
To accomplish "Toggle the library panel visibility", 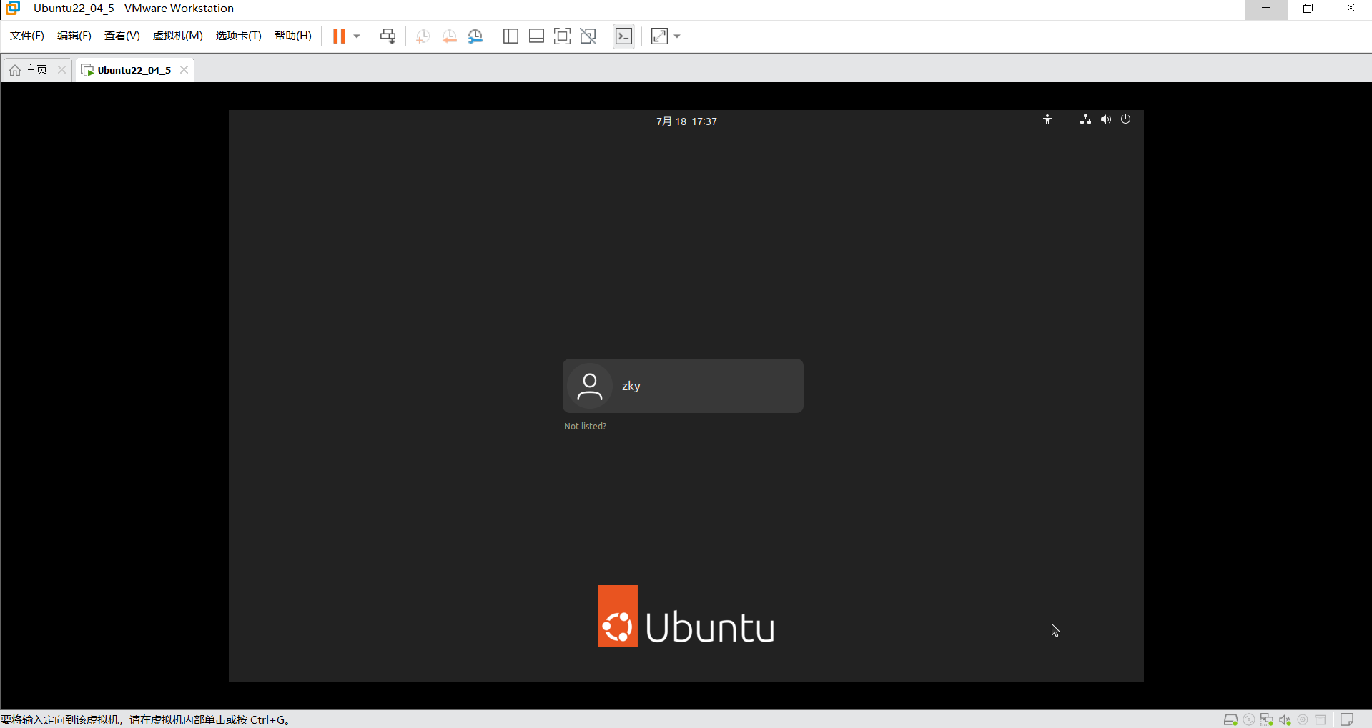I will coord(510,36).
